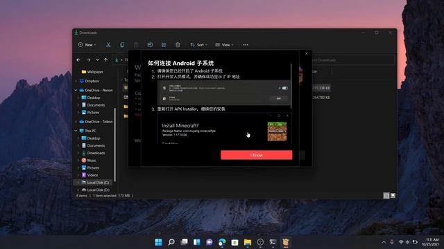
Task: Select OneDrive - Telkom in sidebar
Action: coord(96,122)
